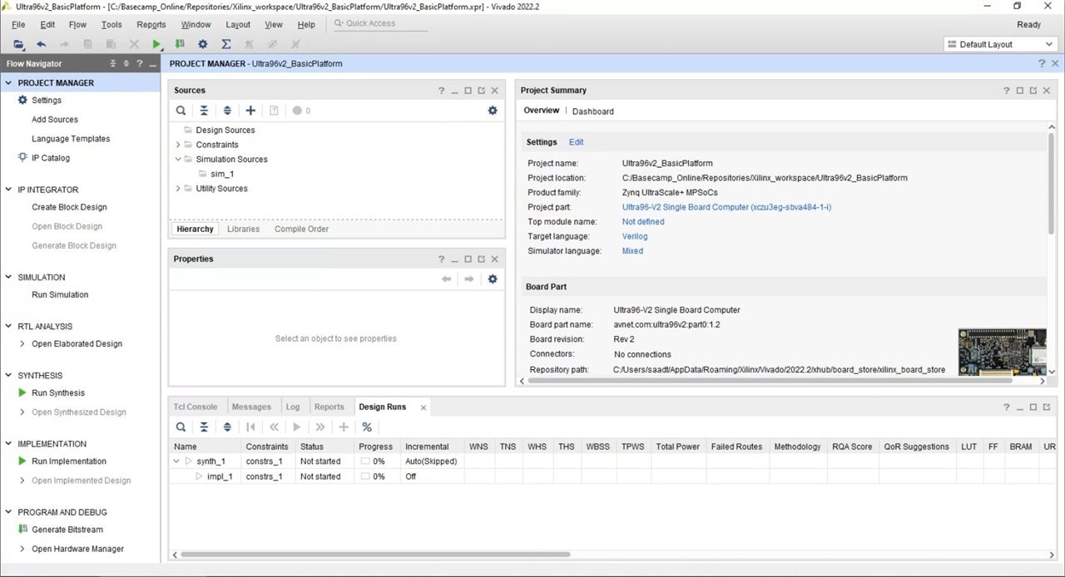Switch Sources view to Compile Order

coord(301,229)
